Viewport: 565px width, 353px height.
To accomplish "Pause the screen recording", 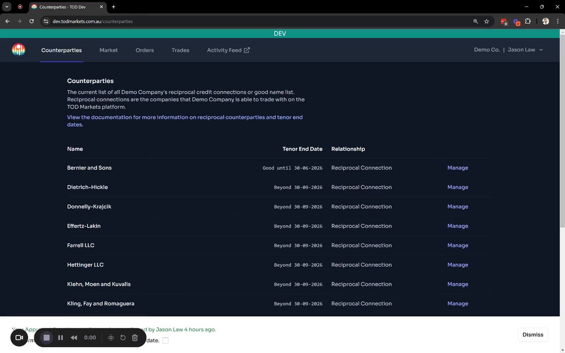I will (60, 338).
